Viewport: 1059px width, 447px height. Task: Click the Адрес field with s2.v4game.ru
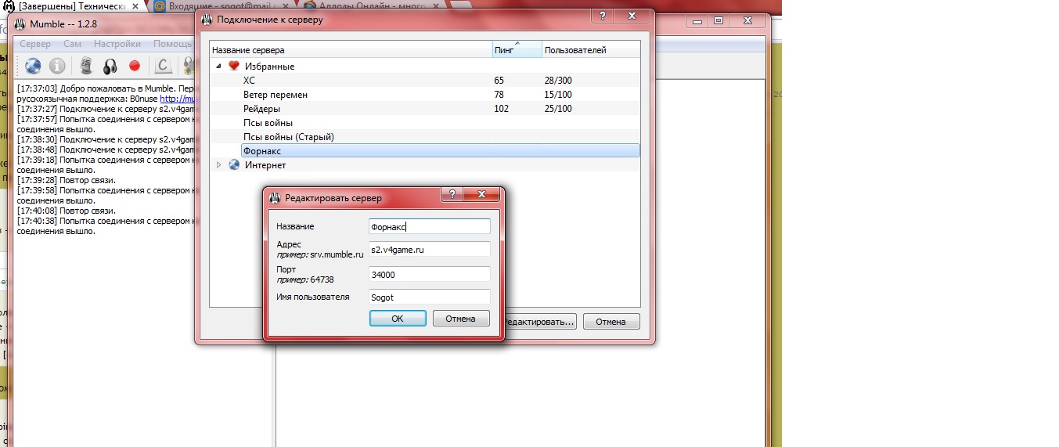coord(429,249)
